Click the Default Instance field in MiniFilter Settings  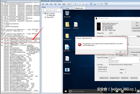coord(108,71)
